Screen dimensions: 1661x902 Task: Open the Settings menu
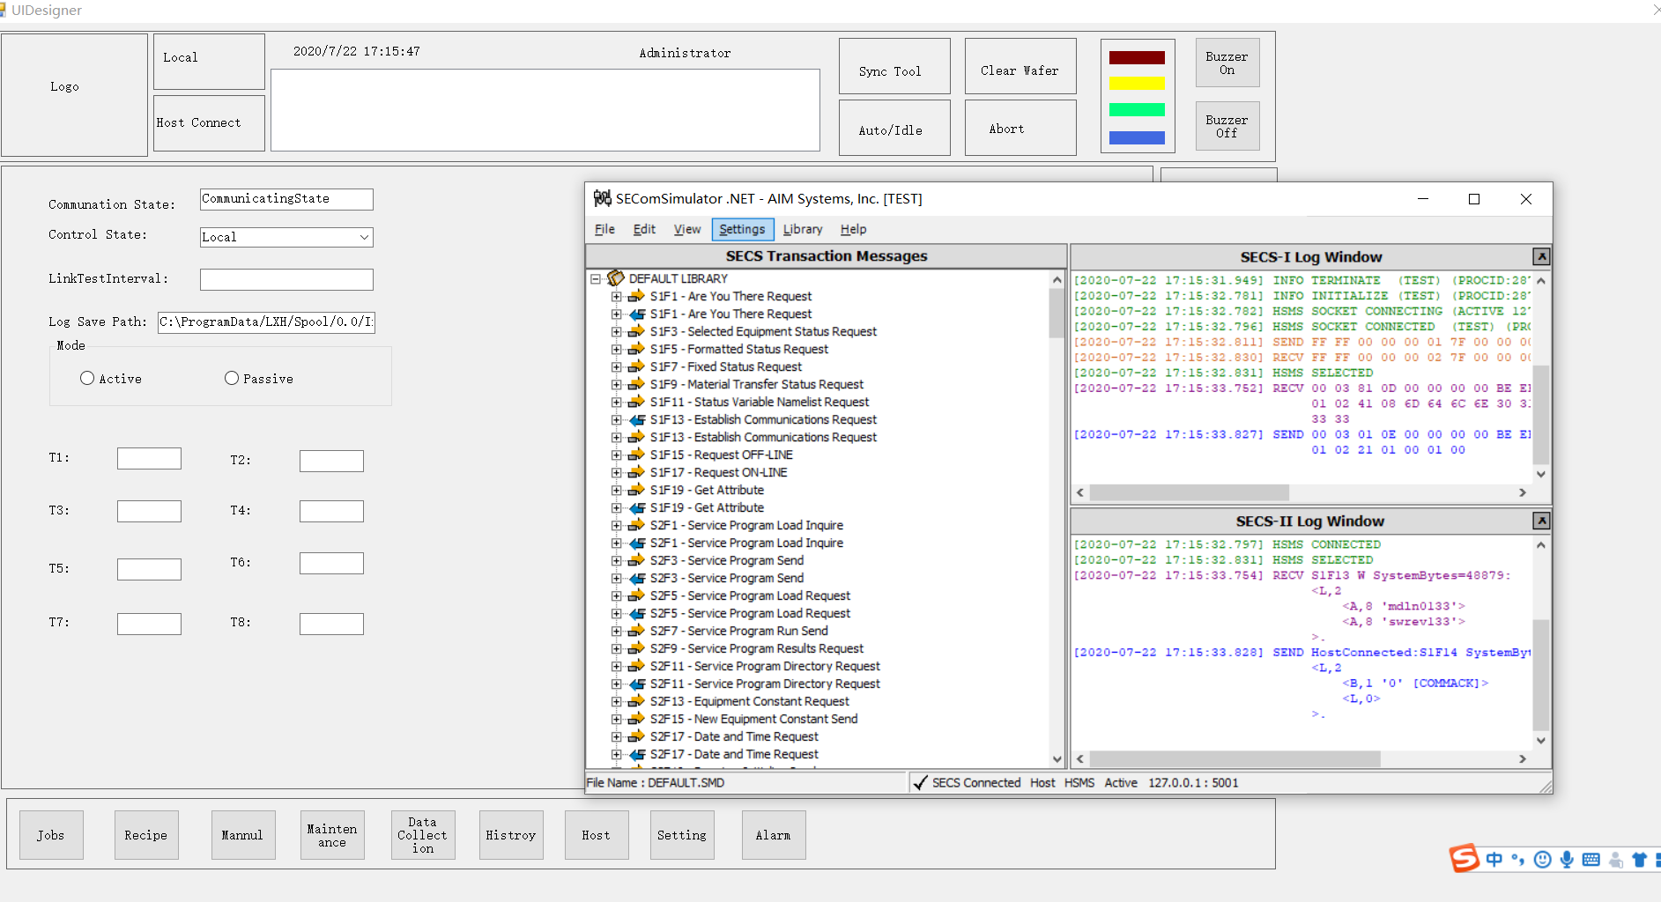[742, 229]
